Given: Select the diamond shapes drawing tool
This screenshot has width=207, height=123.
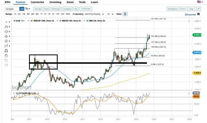Looking at the screenshot, I should 6,31.
